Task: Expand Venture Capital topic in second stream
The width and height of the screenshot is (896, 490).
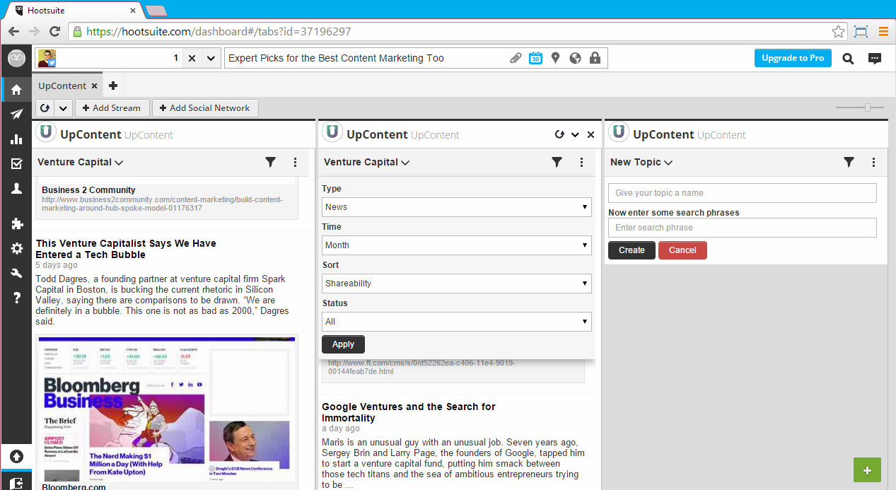Action: (x=367, y=162)
